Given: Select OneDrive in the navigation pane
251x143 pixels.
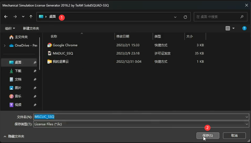Looking at the screenshot, I should click(23, 45).
